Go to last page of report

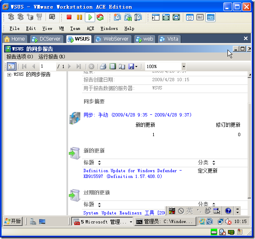[x=79, y=66]
